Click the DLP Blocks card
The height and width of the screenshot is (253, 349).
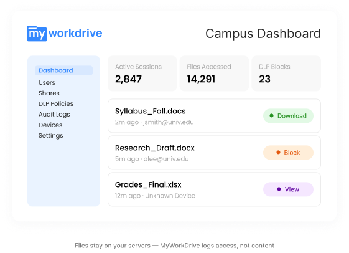pyautogui.click(x=286, y=74)
